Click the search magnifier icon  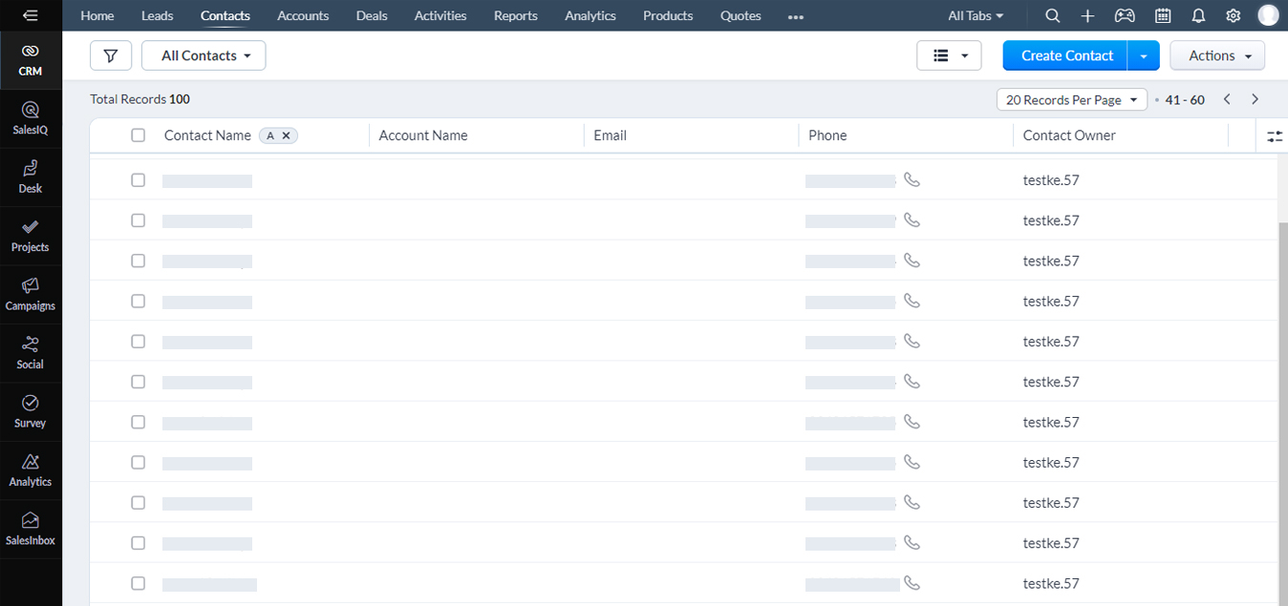click(x=1052, y=15)
